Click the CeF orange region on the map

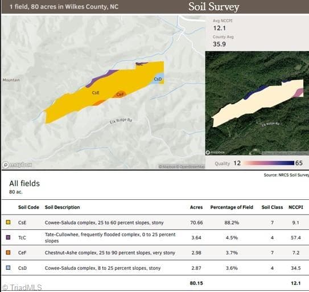(x=120, y=94)
